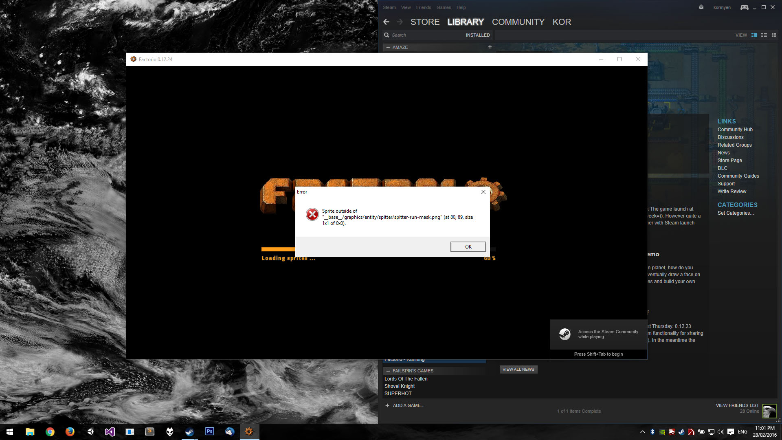
Task: Select Lords Of The Fallen in library
Action: (406, 379)
